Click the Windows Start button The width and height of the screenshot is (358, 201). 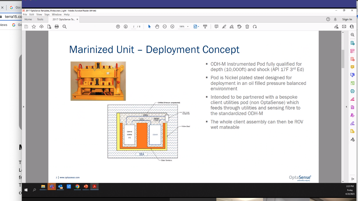point(26,190)
